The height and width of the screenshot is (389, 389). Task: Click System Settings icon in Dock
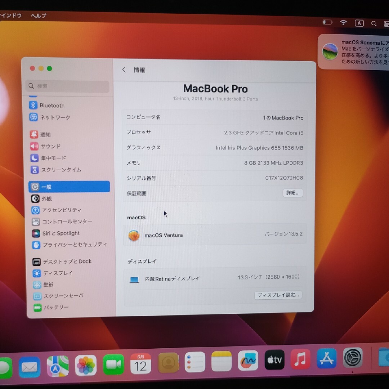pos(353,357)
